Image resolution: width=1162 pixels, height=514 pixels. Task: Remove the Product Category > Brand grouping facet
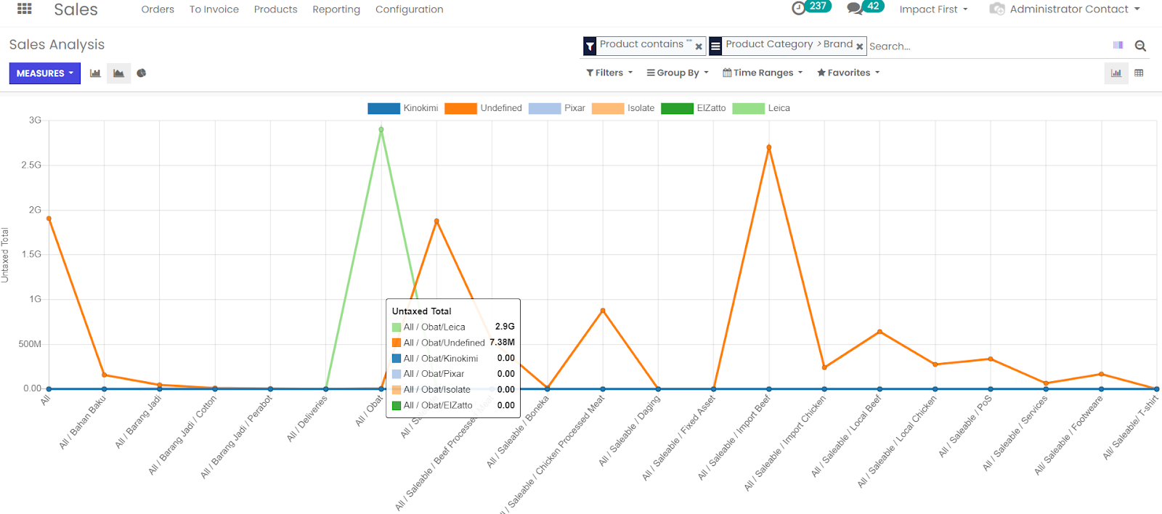pos(860,46)
